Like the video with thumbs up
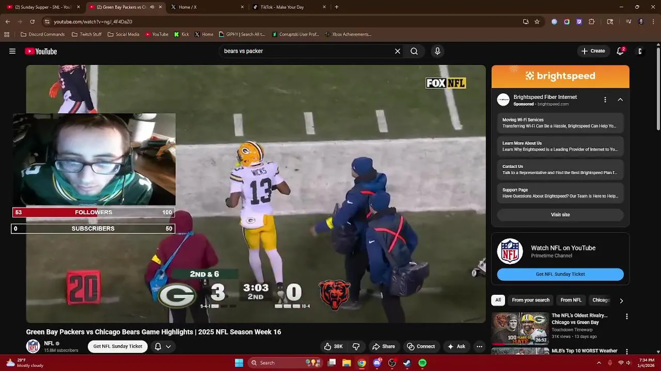Image resolution: width=661 pixels, height=371 pixels. [333, 346]
